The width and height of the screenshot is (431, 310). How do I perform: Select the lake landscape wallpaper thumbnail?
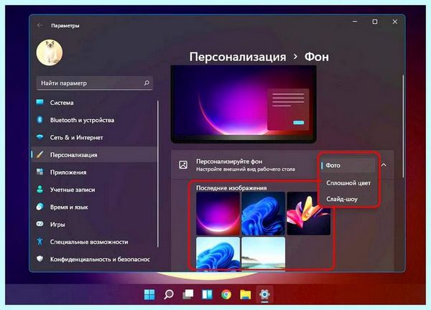264,253
